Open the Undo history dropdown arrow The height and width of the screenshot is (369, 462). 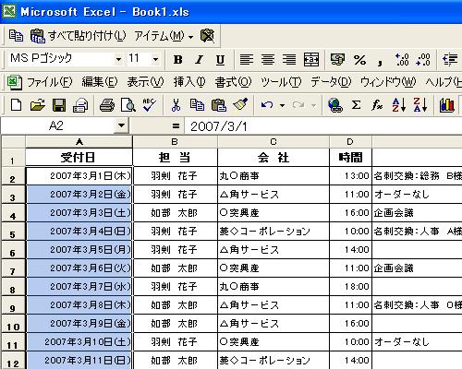[282, 105]
